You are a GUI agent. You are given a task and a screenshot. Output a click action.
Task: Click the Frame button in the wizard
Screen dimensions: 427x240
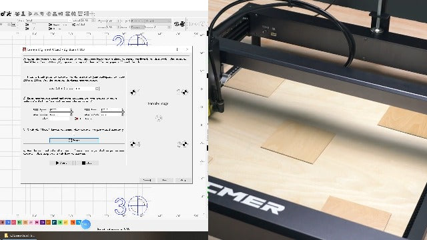(x=74, y=141)
